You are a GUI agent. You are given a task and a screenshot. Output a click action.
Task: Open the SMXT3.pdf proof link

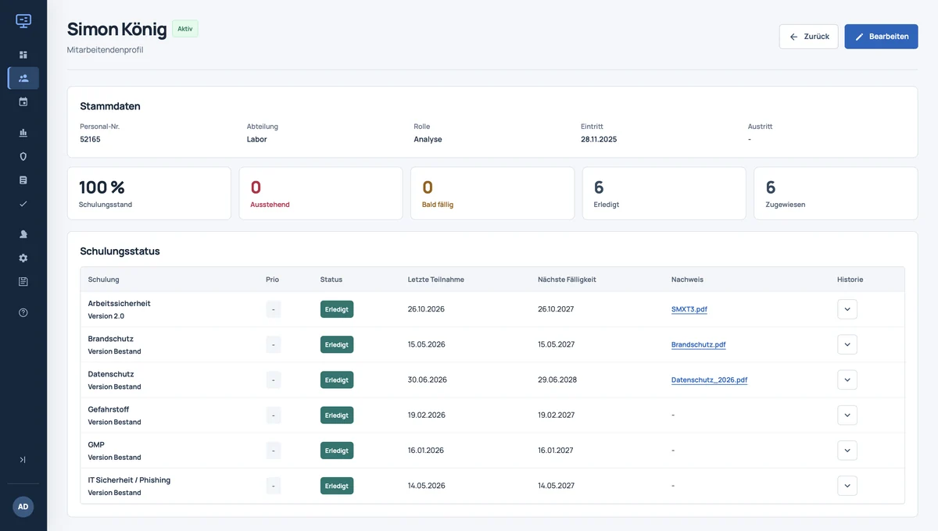(689, 309)
